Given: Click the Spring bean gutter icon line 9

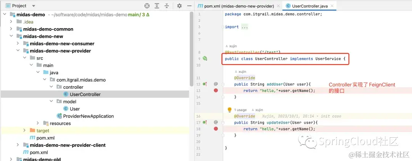Looking at the screenshot, I should (x=205, y=59).
